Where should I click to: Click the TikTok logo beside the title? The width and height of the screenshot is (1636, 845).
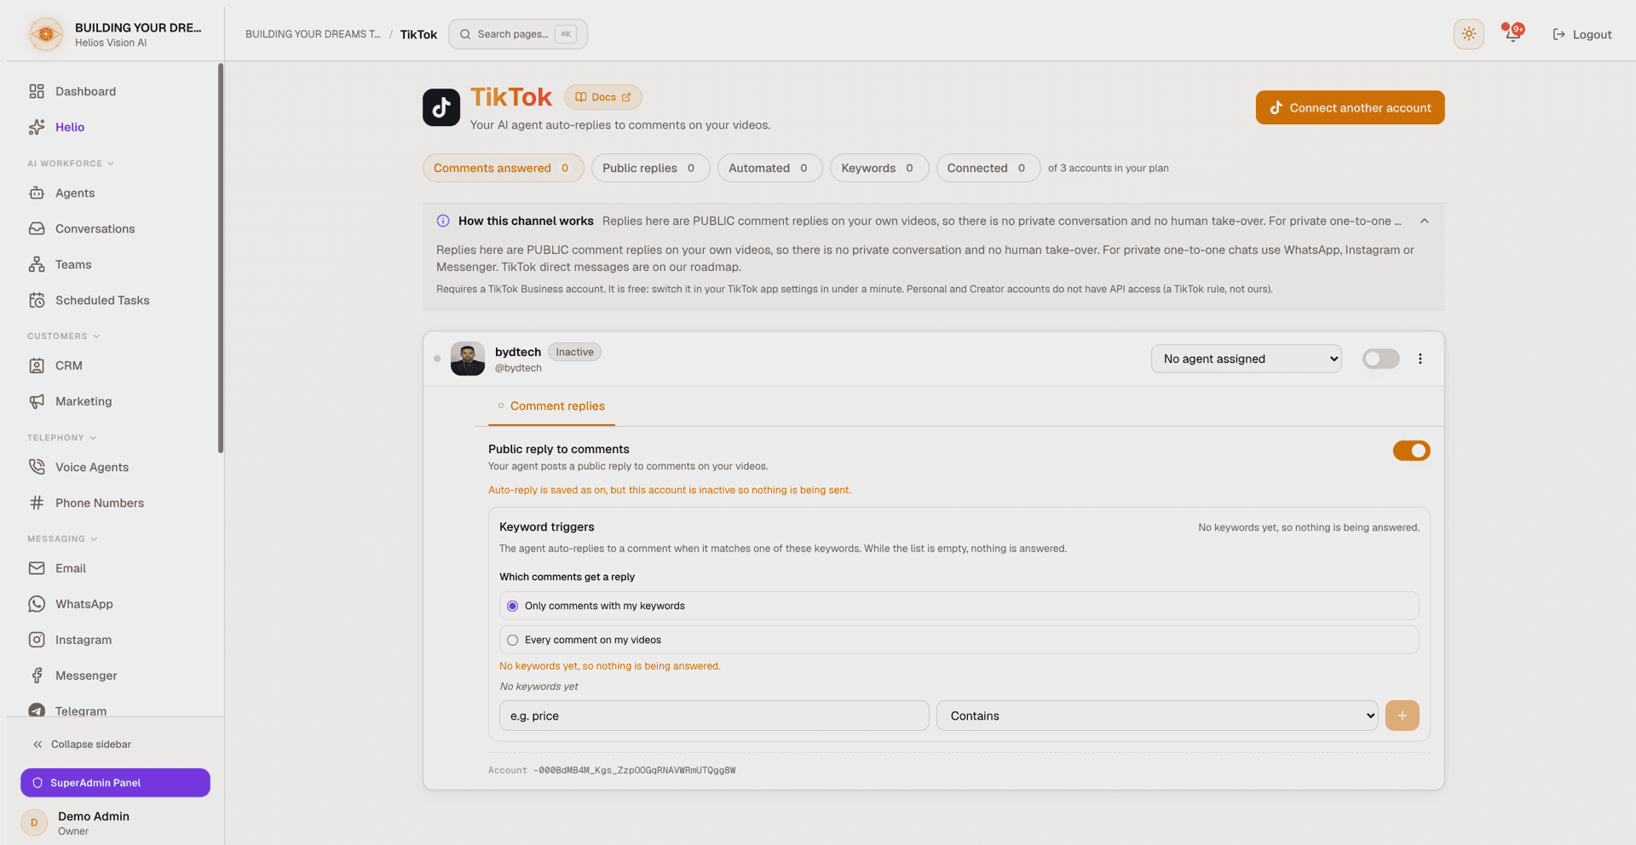pos(441,107)
